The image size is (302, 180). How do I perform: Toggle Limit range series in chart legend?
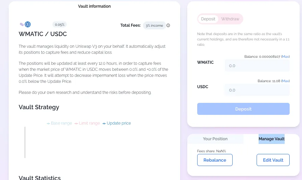pos(87,123)
